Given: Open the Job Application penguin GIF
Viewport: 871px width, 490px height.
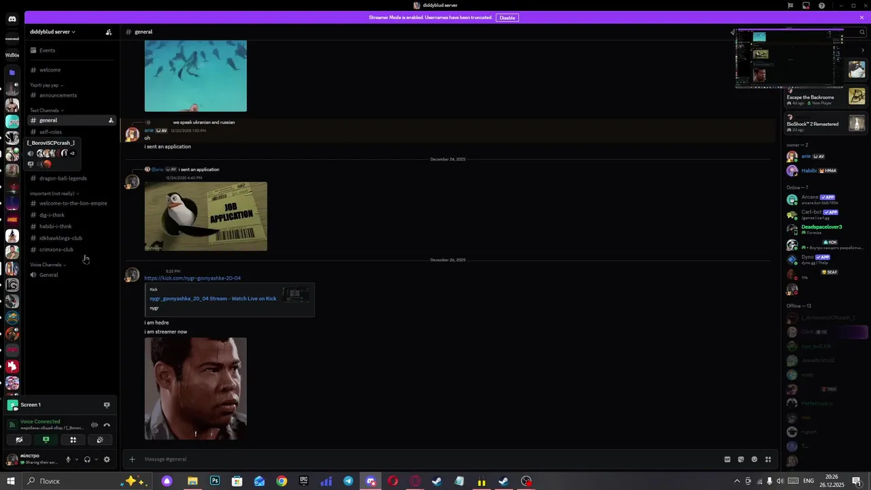Looking at the screenshot, I should tap(206, 216).
